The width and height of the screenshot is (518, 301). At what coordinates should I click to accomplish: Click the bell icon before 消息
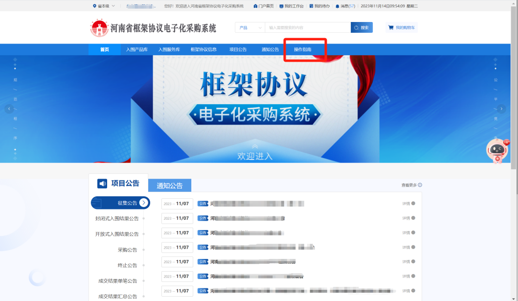tap(338, 6)
